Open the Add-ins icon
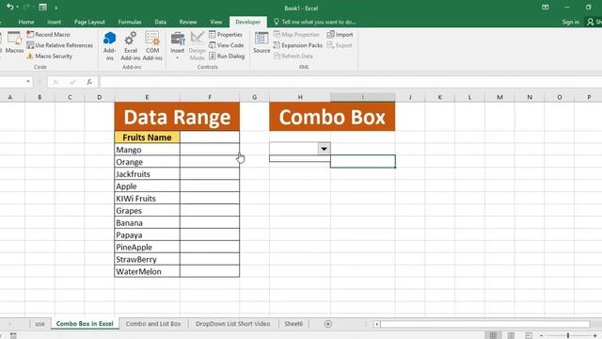This screenshot has width=602, height=339. (x=109, y=46)
